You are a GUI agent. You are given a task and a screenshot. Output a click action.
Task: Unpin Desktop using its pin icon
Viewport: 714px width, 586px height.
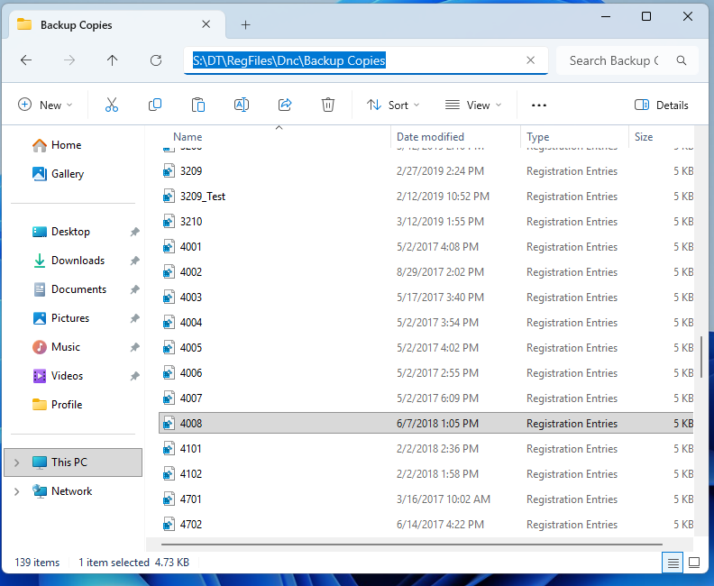tap(135, 233)
